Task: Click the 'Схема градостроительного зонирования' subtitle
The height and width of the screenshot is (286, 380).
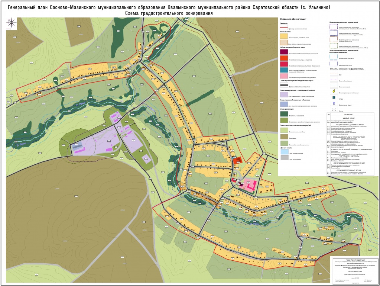Action: (x=169, y=13)
